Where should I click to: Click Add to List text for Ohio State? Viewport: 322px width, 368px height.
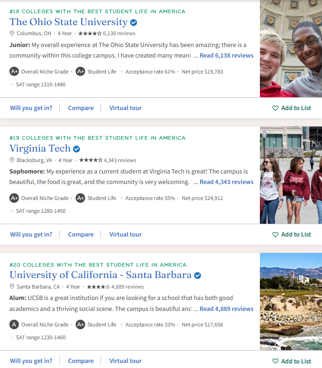click(x=296, y=108)
